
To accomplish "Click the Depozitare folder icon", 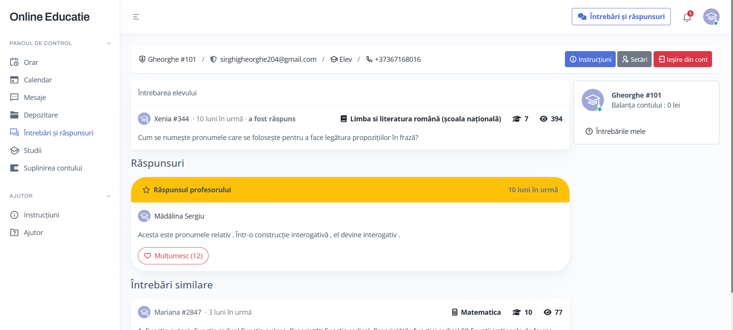I will [x=14, y=115].
